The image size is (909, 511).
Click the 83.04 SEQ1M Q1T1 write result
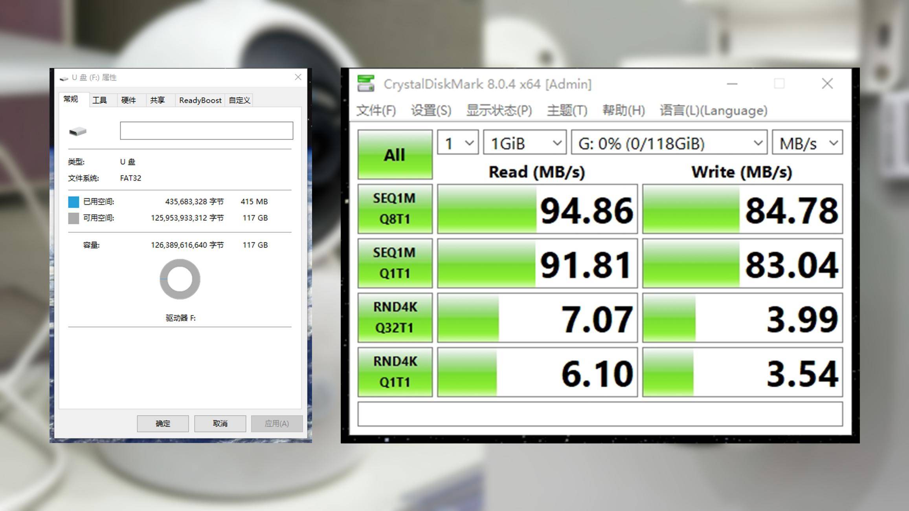[x=742, y=263]
